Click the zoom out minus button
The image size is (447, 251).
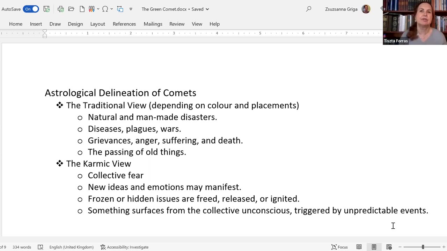pos(400,247)
